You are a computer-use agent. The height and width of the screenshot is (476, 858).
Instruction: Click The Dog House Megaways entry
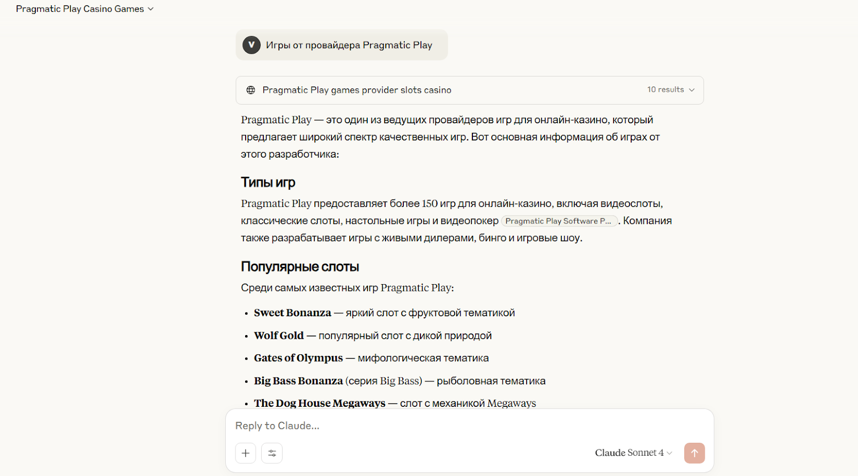tap(320, 403)
